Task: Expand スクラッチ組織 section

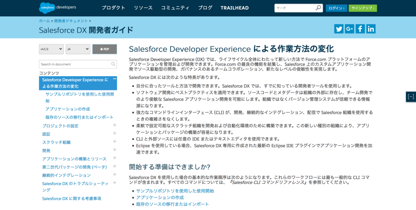Action: click(x=115, y=141)
